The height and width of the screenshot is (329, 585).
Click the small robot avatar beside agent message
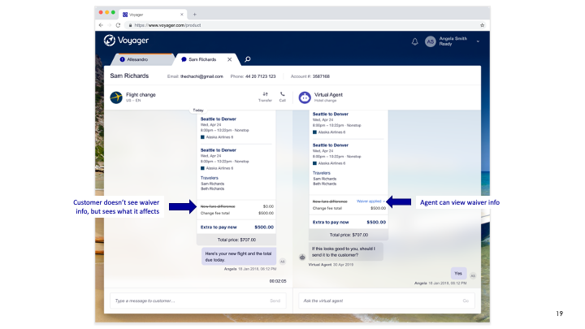pyautogui.click(x=302, y=257)
